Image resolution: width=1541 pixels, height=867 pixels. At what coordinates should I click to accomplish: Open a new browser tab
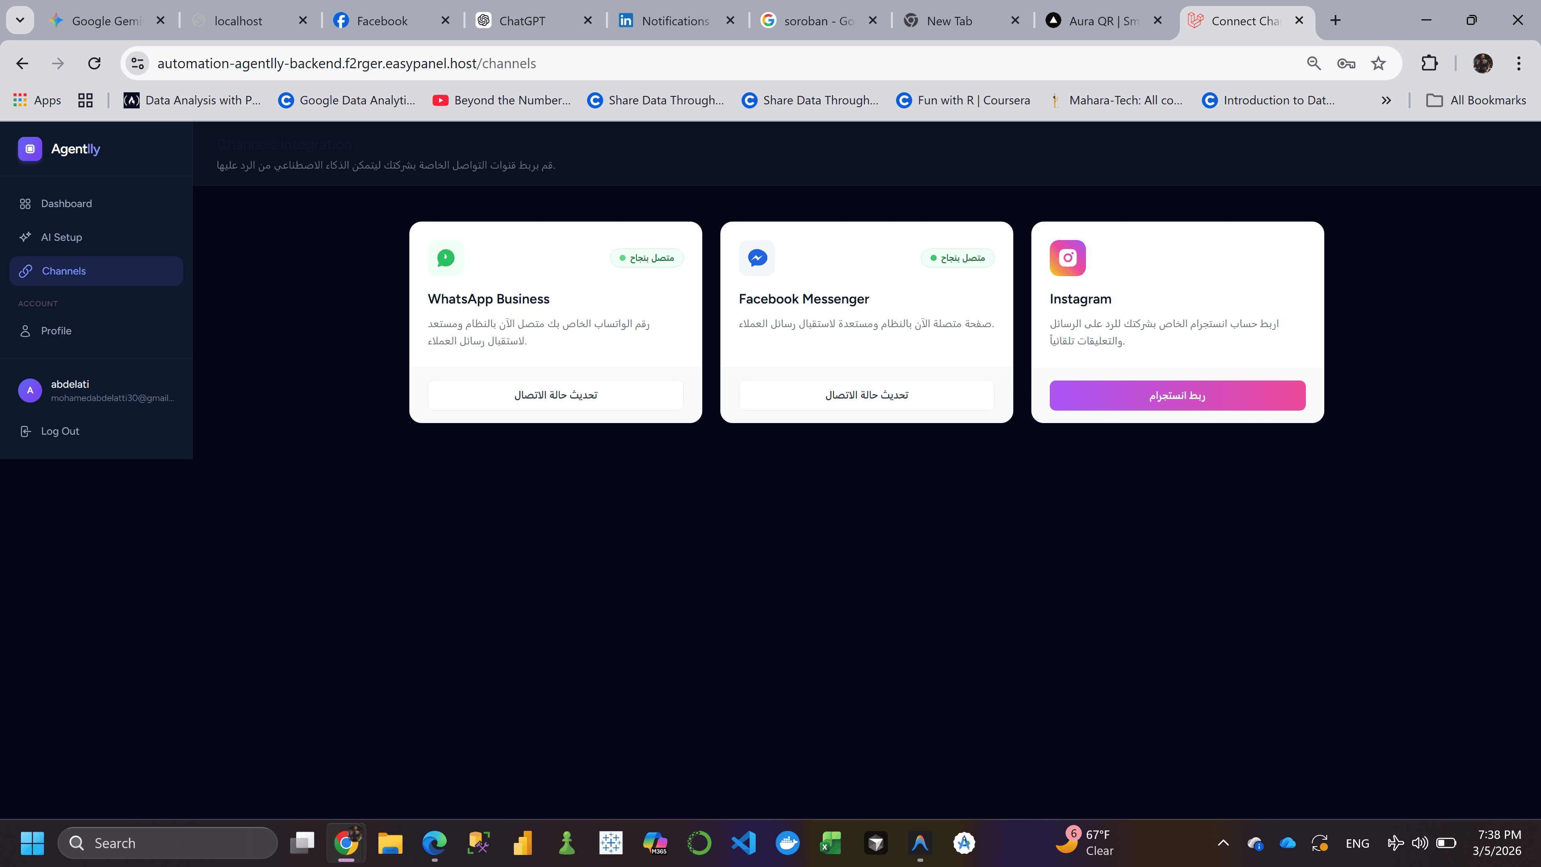1335,20
